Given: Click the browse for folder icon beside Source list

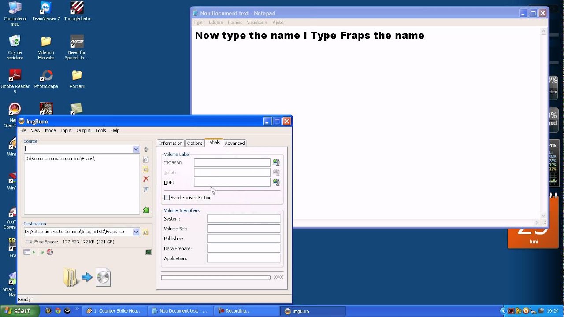Looking at the screenshot, I should click(x=146, y=170).
